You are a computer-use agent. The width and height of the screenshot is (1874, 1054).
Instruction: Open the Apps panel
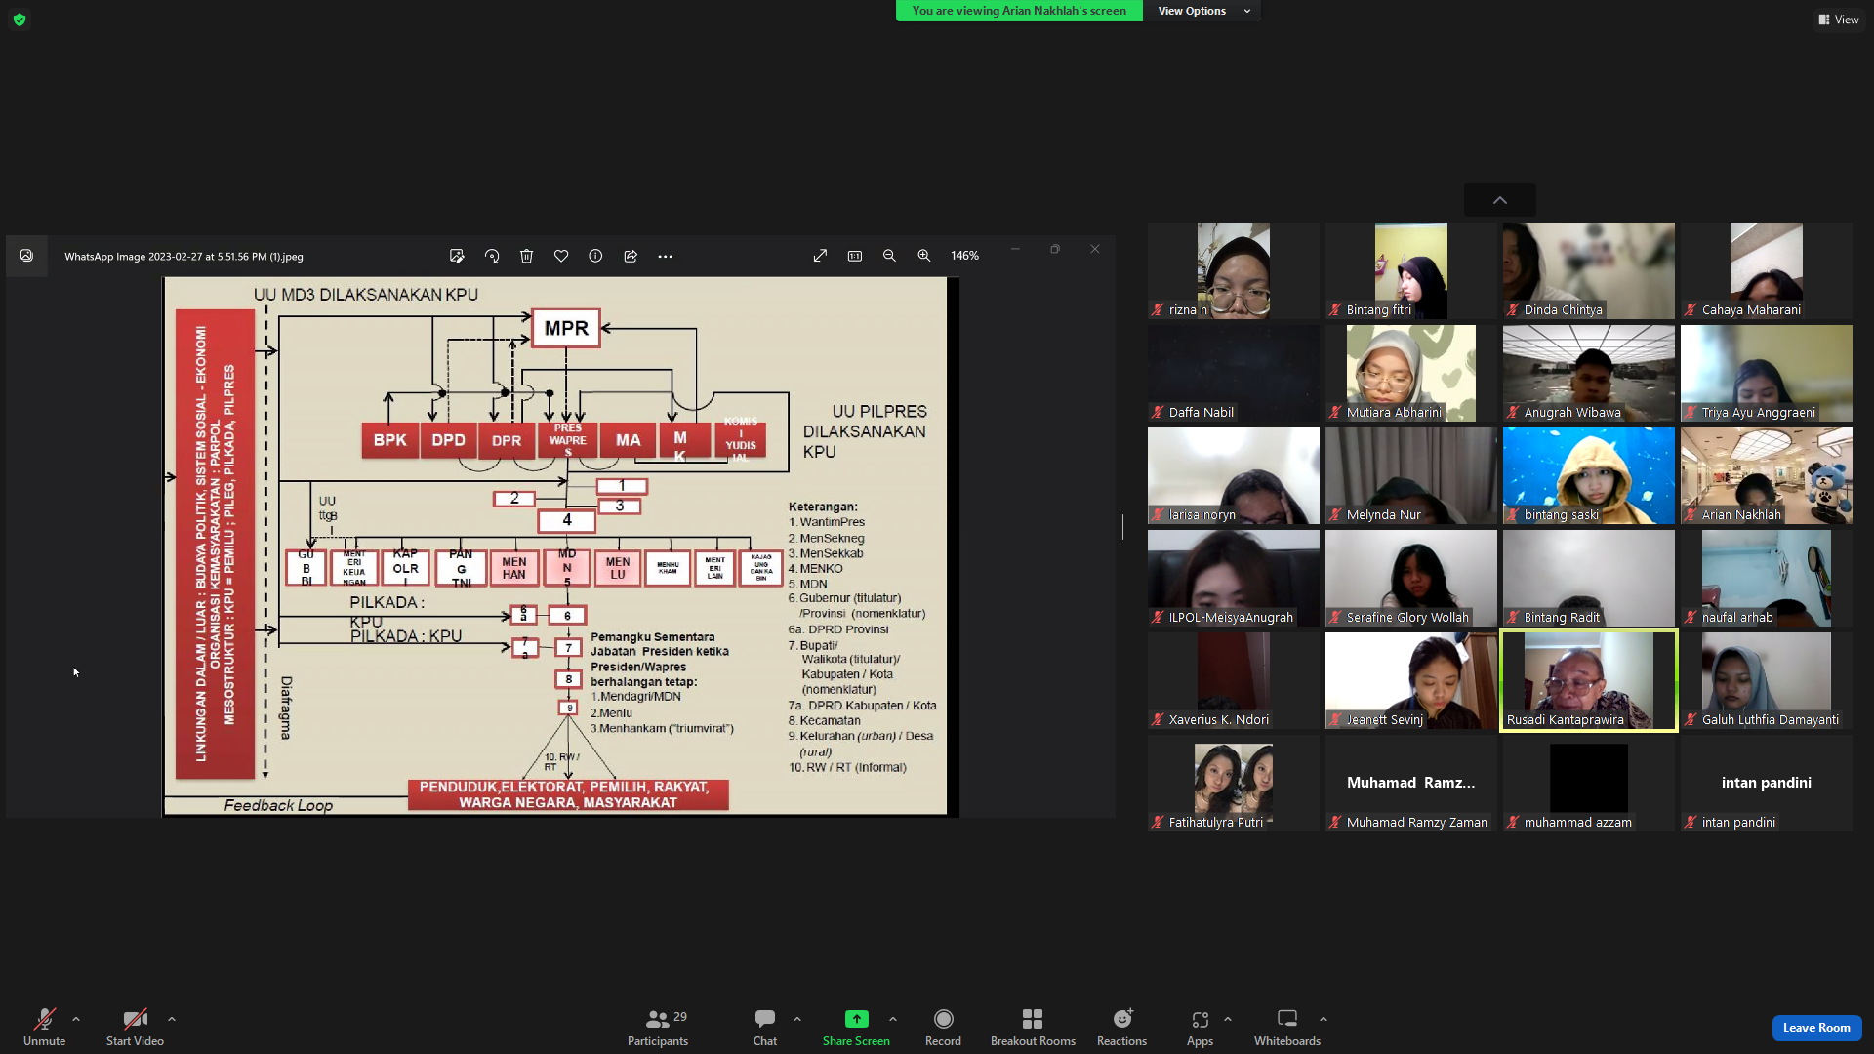pyautogui.click(x=1200, y=1027)
